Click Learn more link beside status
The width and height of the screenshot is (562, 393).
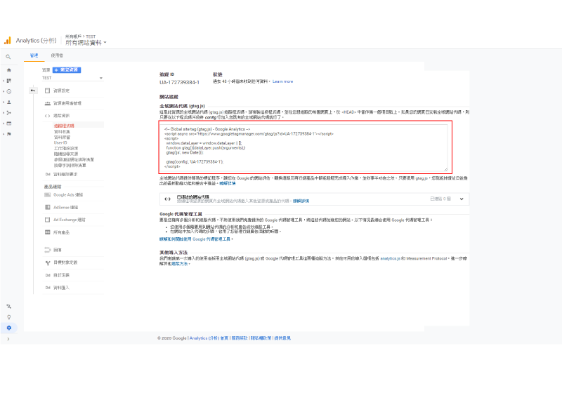point(282,81)
